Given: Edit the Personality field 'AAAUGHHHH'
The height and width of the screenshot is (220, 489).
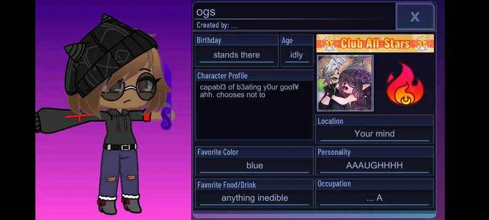Looking at the screenshot, I should (374, 166).
